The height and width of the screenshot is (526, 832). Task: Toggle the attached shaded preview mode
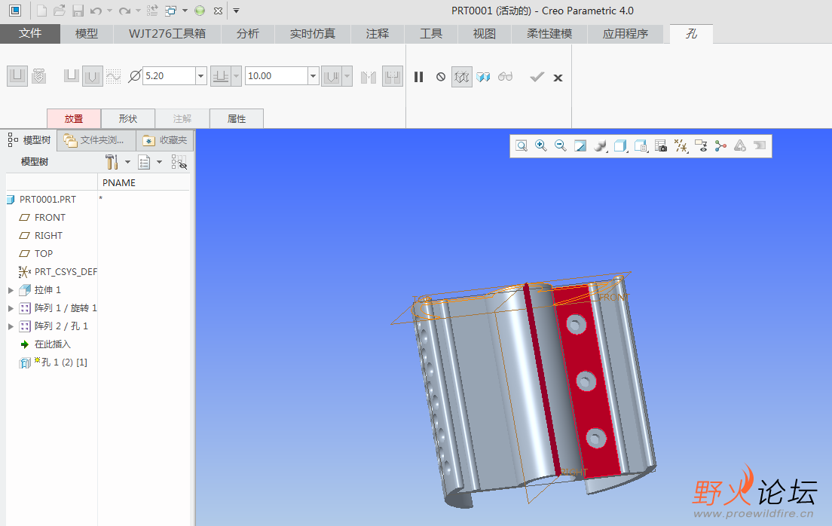(483, 77)
